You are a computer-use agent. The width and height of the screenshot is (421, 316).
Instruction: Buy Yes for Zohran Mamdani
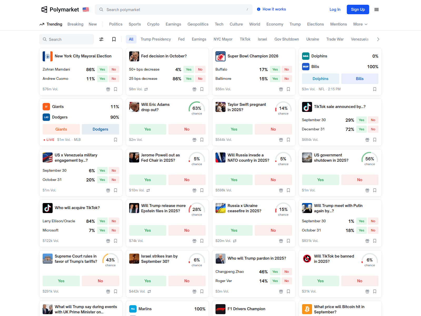click(102, 70)
